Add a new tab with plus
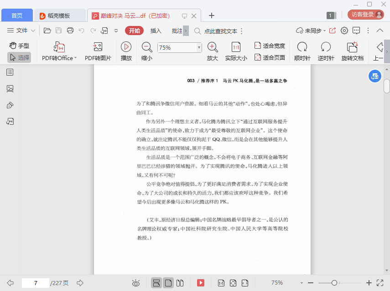The height and width of the screenshot is (291, 390). 211,15
